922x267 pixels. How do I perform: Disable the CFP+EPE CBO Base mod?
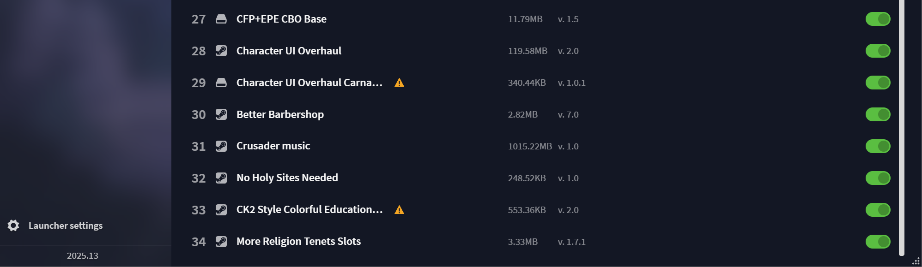[878, 19]
